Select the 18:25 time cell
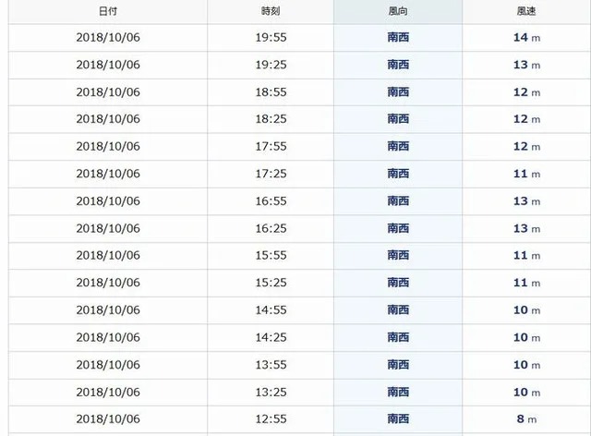Screen dimensions: 591x436 coord(271,119)
